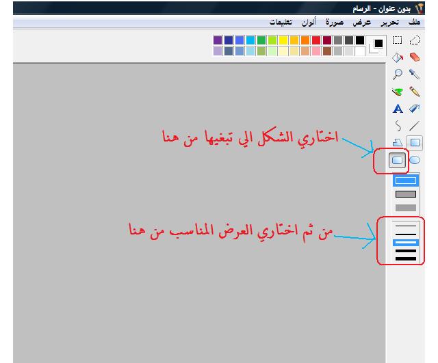The height and width of the screenshot is (363, 438).
Task: Select the thickest line width
Action: 406,259
